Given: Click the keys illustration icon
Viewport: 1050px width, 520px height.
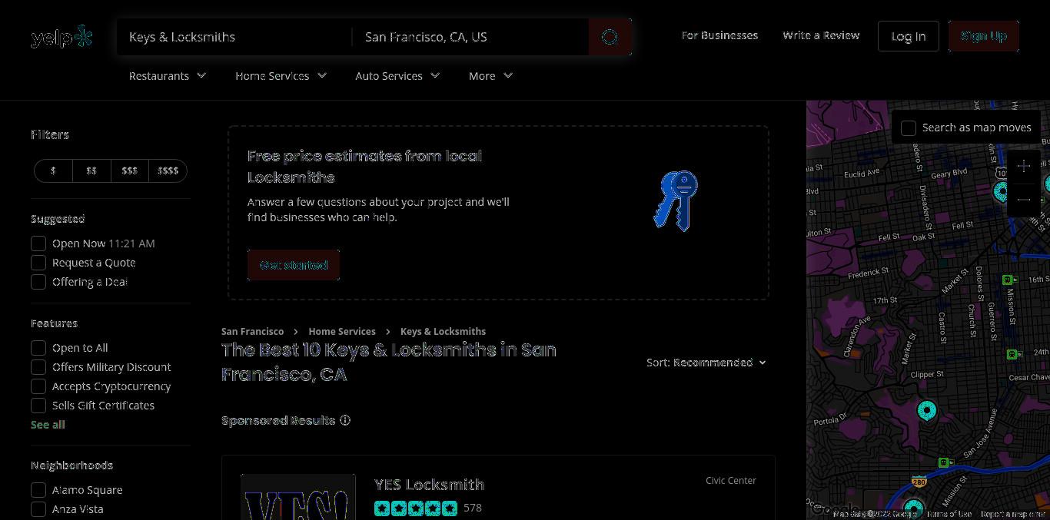Looking at the screenshot, I should (676, 200).
